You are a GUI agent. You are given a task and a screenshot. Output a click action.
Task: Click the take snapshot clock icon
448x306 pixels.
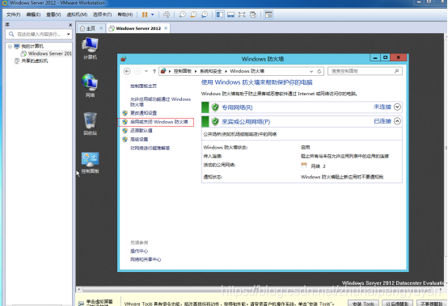tap(182, 15)
